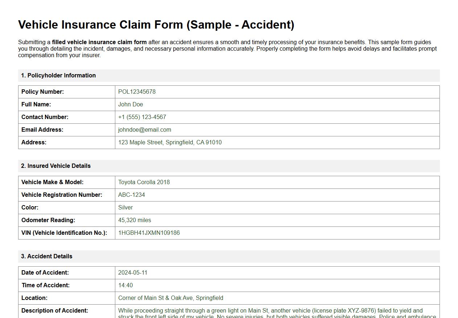Viewport: 458px width, 318px height.
Task: Click the Silver color value cell
Action: 125,207
